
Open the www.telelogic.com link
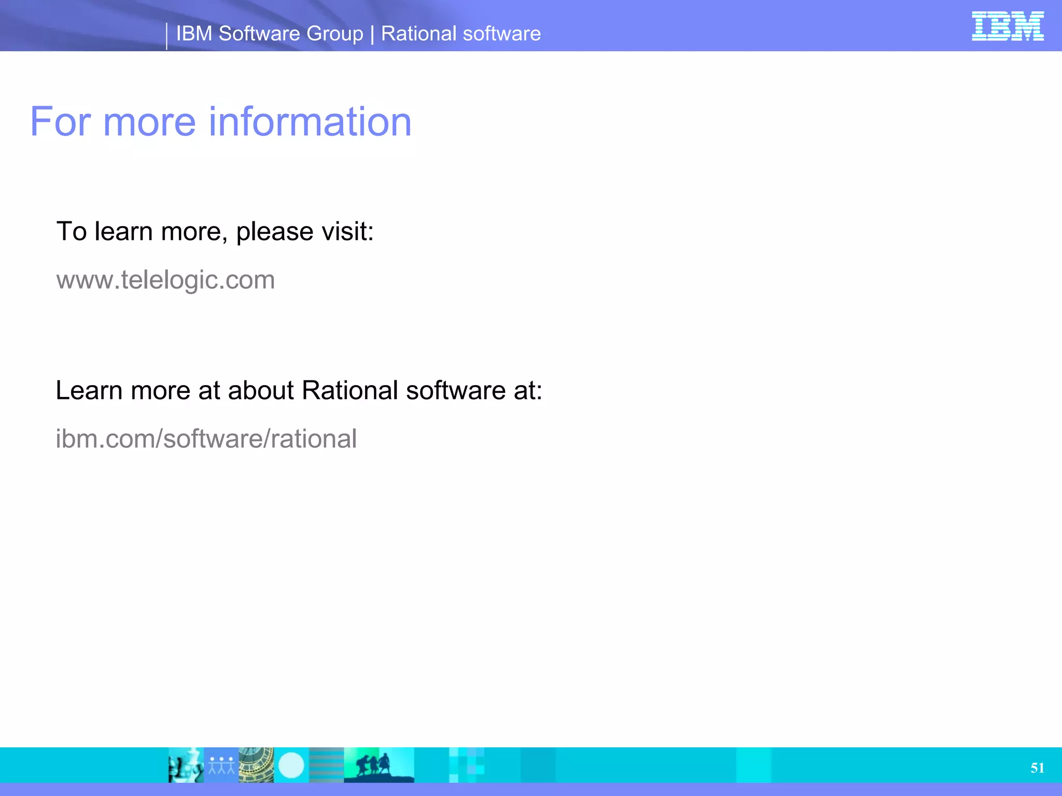pyautogui.click(x=165, y=280)
